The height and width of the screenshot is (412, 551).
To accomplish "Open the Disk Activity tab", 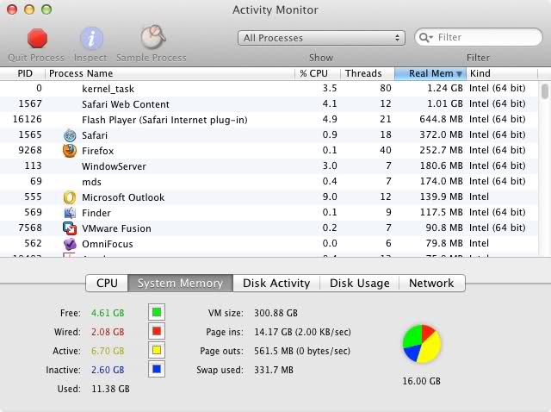I will [276, 283].
